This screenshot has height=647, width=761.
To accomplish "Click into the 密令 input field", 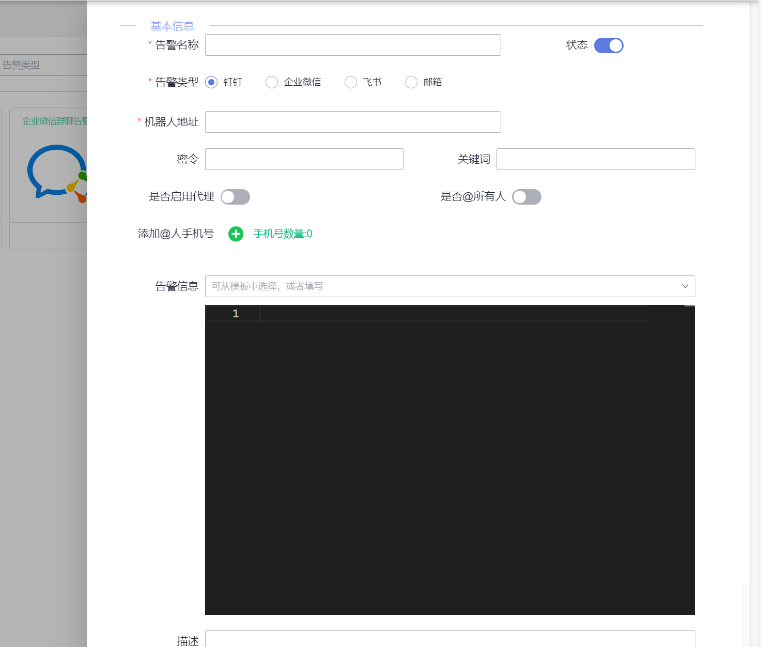I will click(304, 159).
